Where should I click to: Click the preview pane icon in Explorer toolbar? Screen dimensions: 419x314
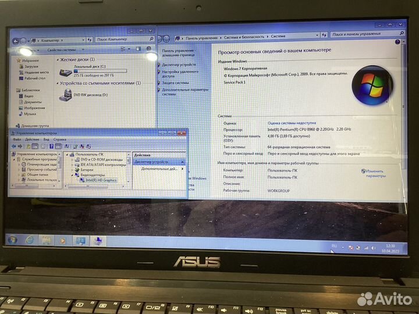tap(138, 49)
